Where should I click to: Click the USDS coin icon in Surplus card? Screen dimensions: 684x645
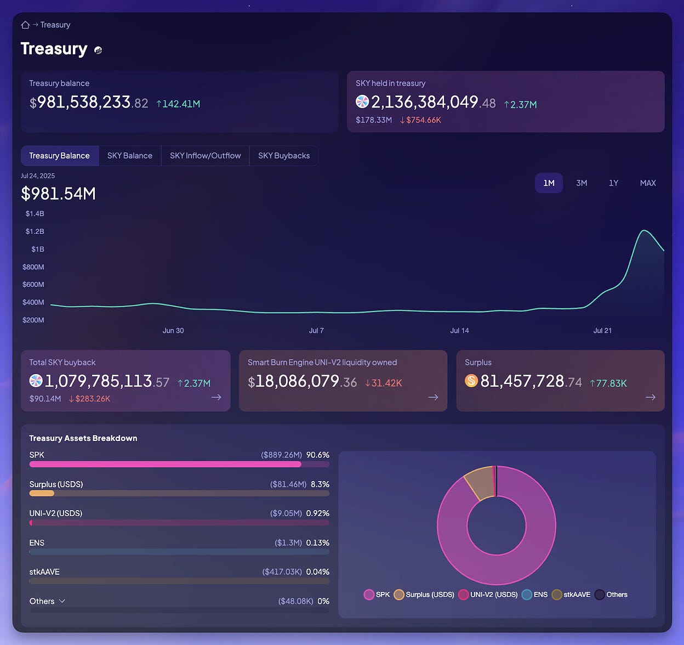[471, 380]
